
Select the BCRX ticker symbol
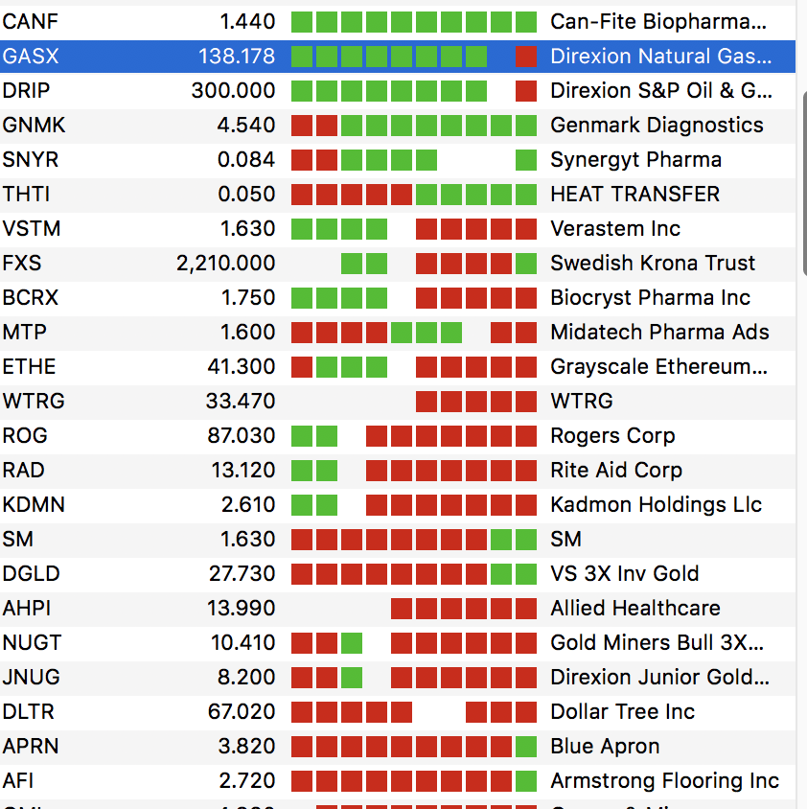(x=30, y=298)
